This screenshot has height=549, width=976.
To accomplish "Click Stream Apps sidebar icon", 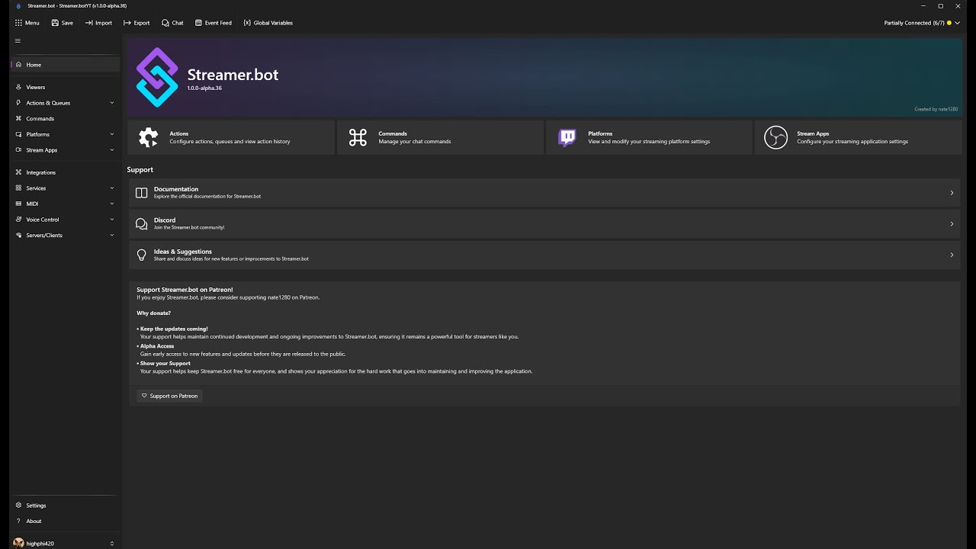I will tap(18, 150).
